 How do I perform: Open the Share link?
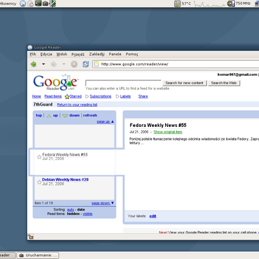[143, 96]
